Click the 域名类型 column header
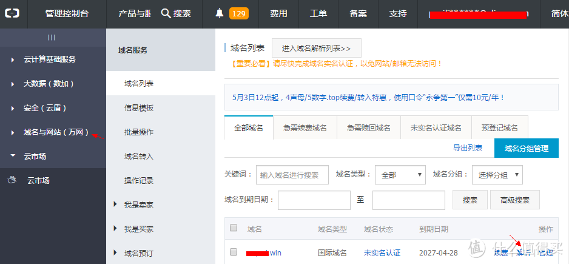The height and width of the screenshot is (264, 569). click(332, 229)
